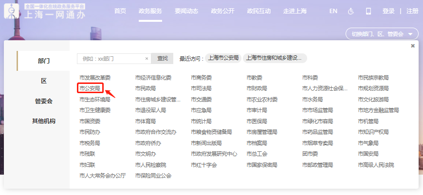Screen dimensions: 423x195
Task: Choose 团市委 department
Action: point(310,154)
